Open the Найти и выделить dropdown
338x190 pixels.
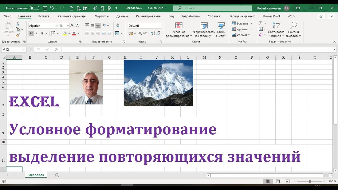(x=293, y=30)
